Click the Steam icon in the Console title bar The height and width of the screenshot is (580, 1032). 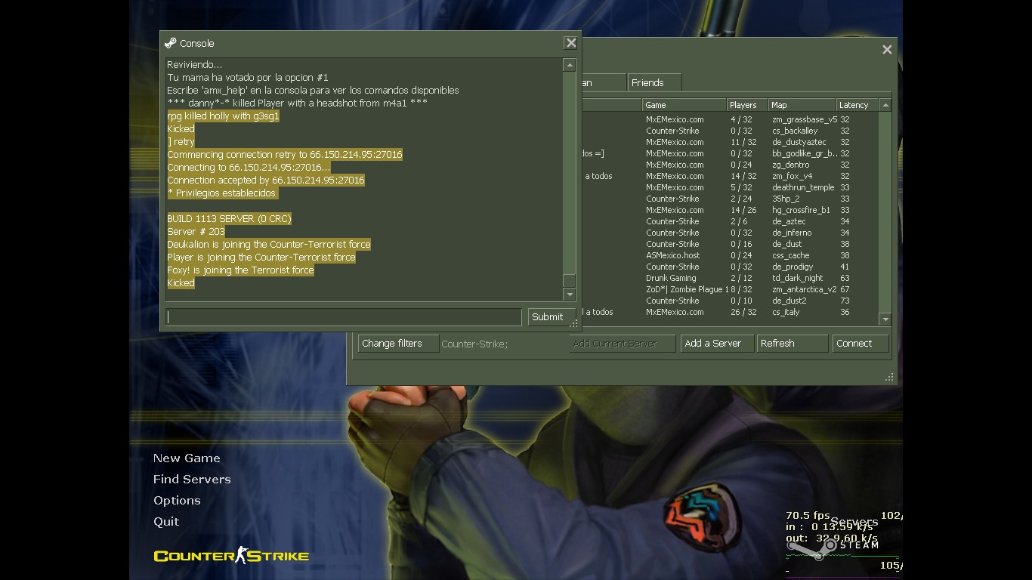point(170,43)
